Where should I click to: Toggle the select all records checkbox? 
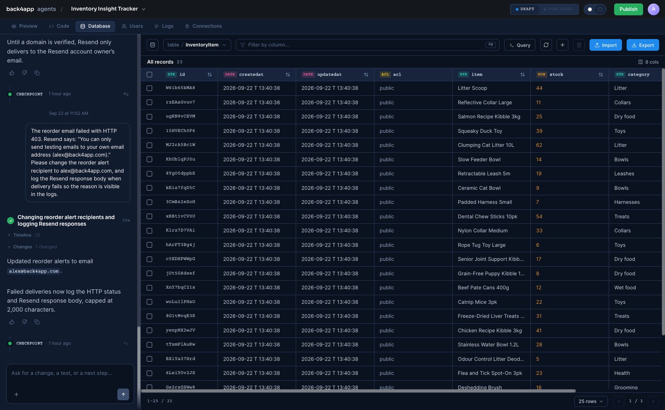[x=150, y=75]
